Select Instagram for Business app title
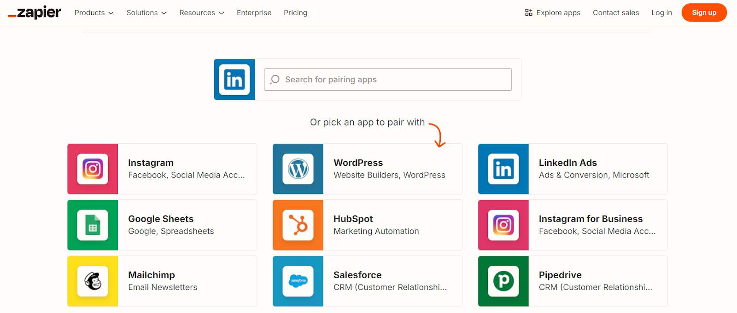Screen dimensions: 737x313 (x=591, y=219)
